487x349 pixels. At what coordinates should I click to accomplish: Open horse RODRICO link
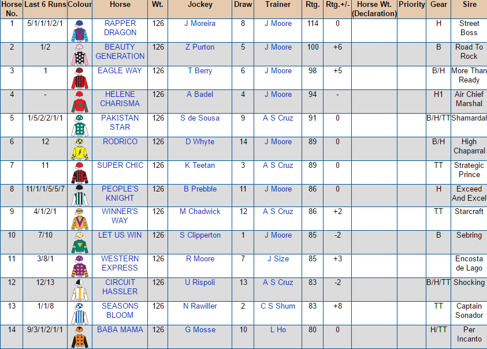(x=120, y=141)
